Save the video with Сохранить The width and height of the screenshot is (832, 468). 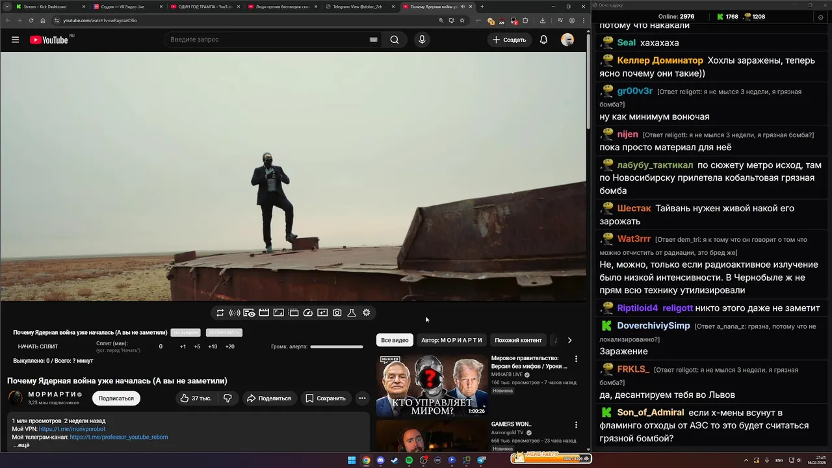(x=326, y=398)
